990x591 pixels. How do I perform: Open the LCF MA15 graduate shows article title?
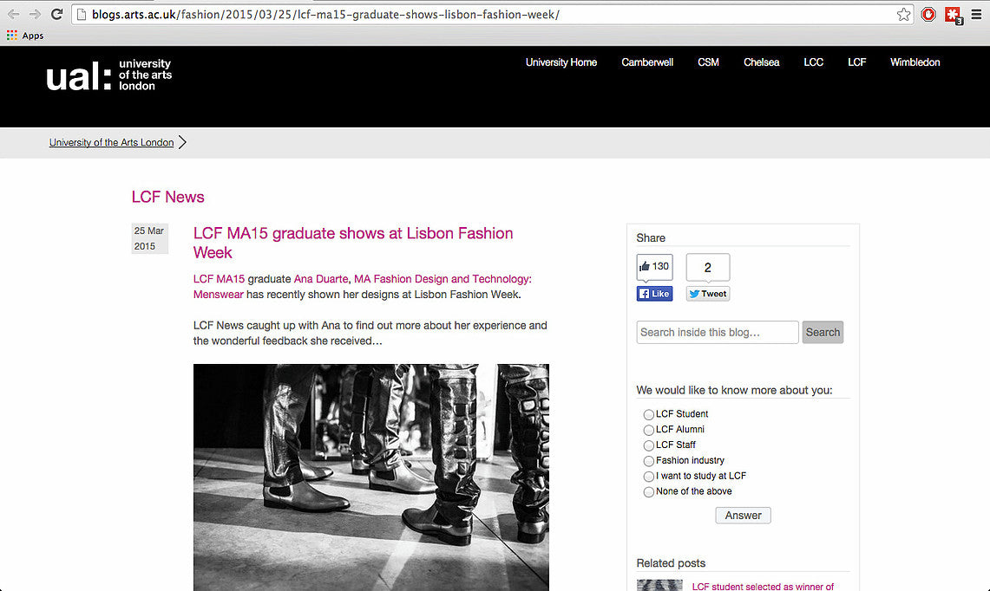click(353, 243)
